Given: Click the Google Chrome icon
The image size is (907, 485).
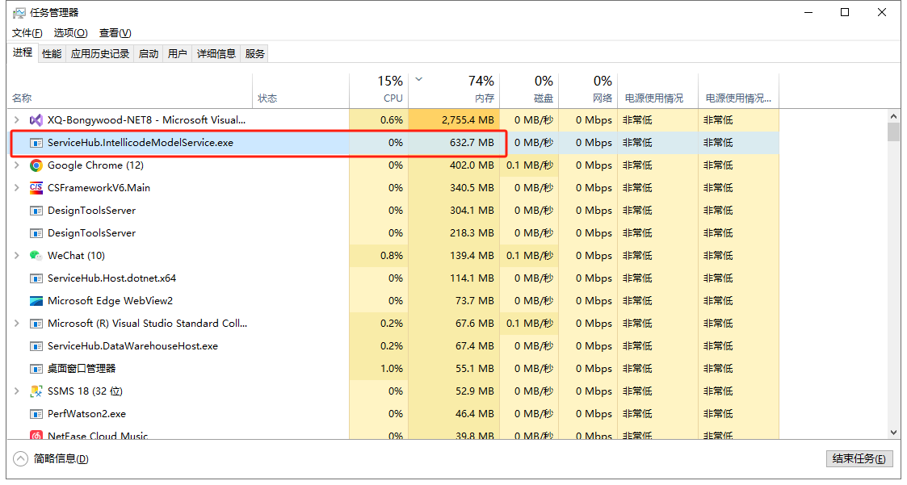Looking at the screenshot, I should 36,165.
